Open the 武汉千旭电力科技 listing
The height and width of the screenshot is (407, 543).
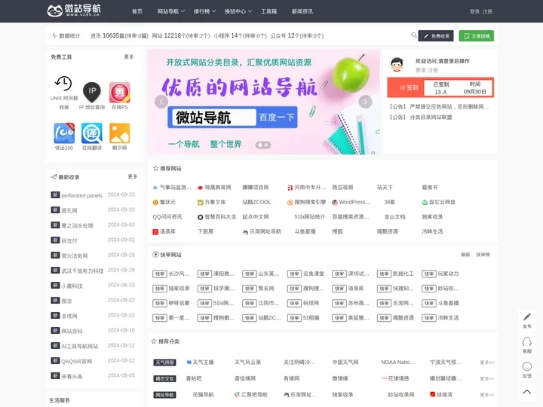[82, 271]
